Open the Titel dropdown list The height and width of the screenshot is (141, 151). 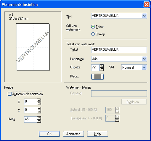pos(144,16)
